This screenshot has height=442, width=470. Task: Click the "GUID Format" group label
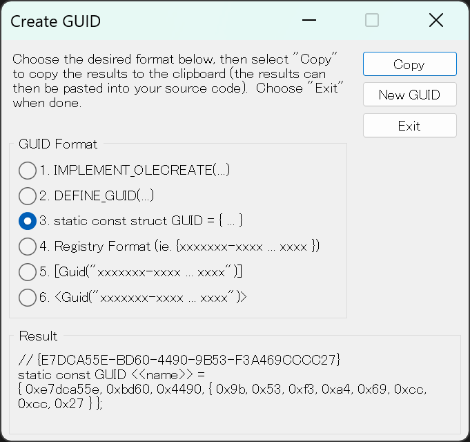pyautogui.click(x=58, y=144)
